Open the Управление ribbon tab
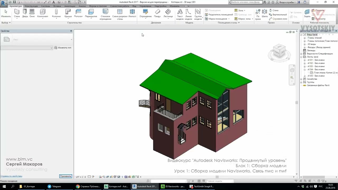 145,6
